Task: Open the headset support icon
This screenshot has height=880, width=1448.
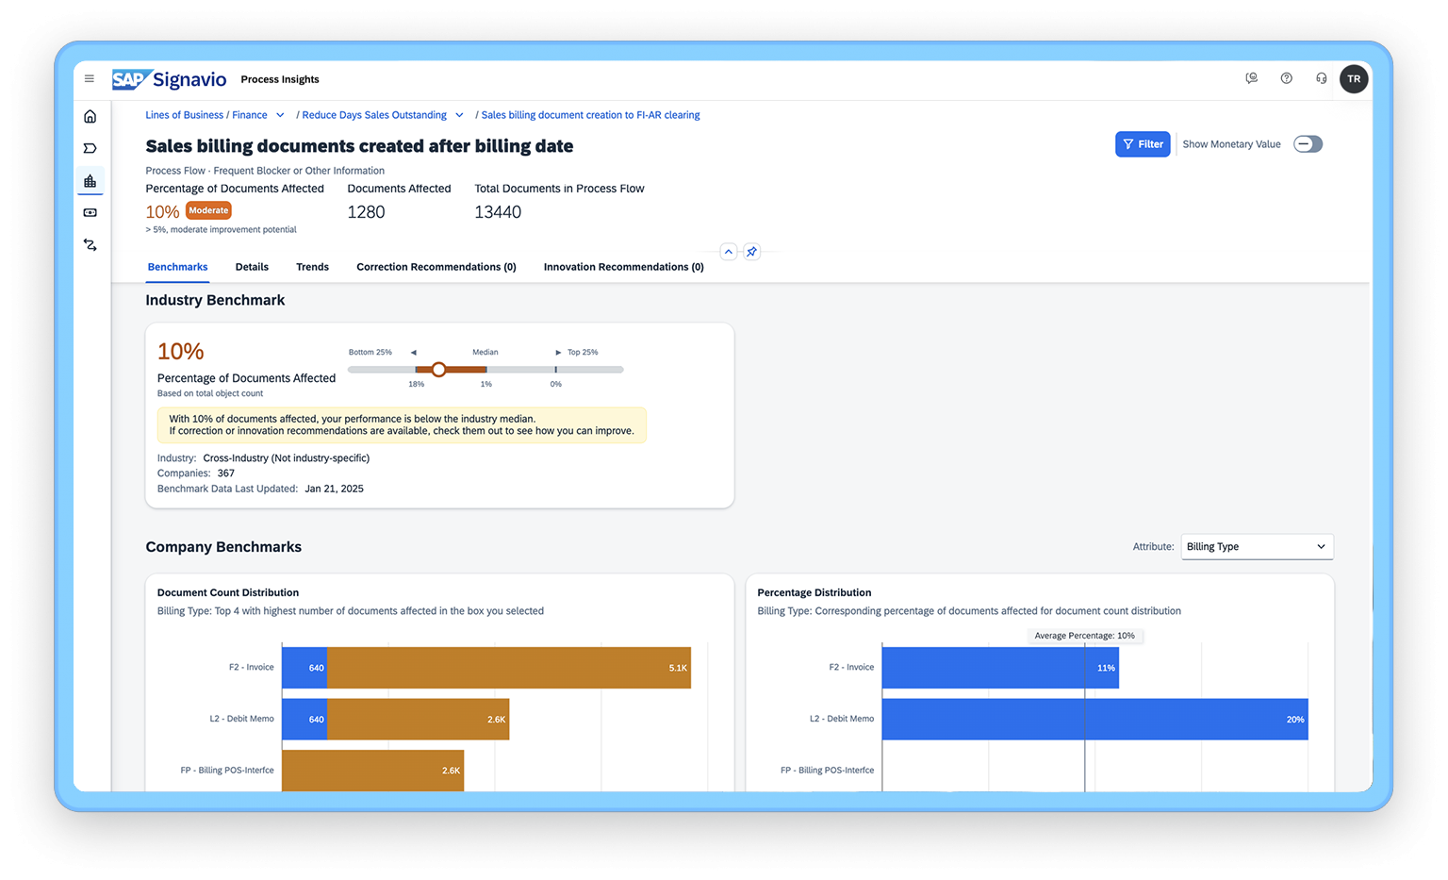Action: point(1321,78)
